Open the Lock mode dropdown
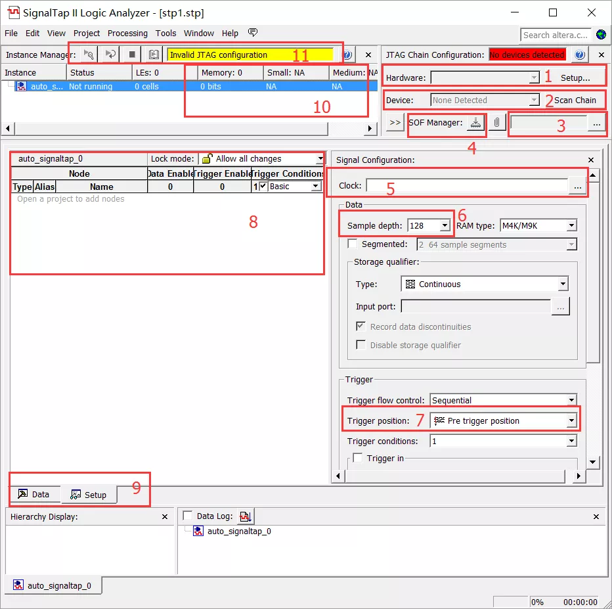The height and width of the screenshot is (609, 612). (320, 158)
